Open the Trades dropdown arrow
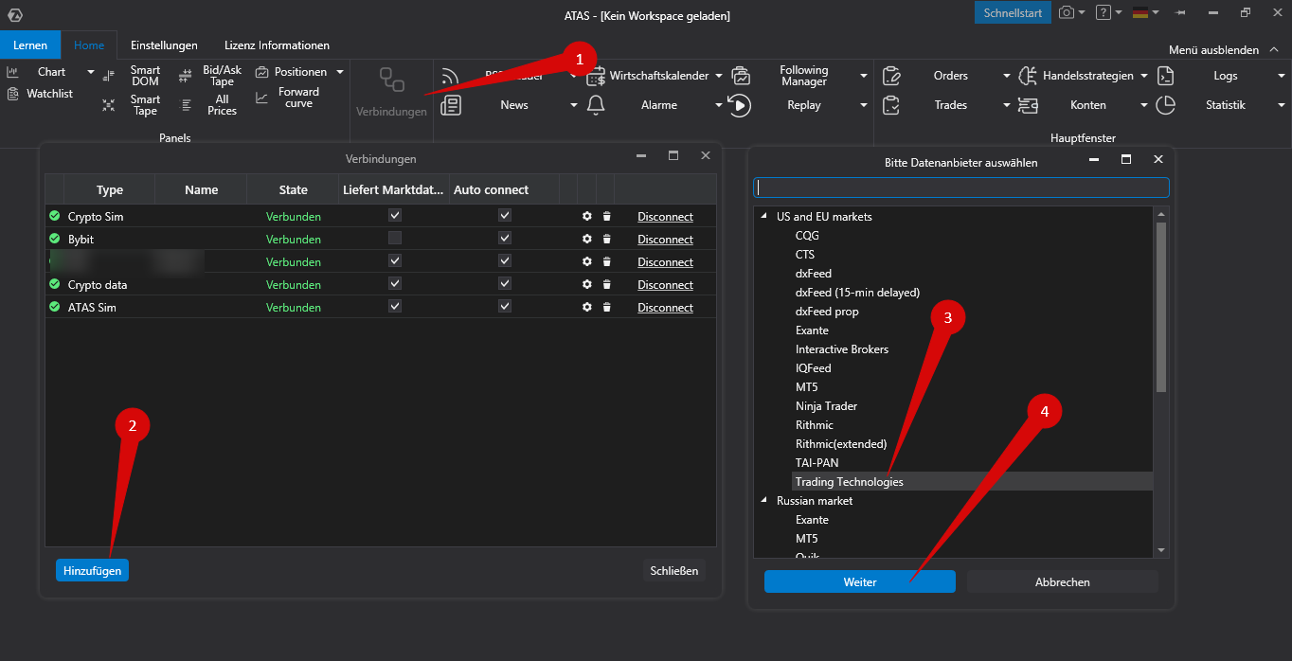Screen dimensions: 1292x661 [1007, 105]
